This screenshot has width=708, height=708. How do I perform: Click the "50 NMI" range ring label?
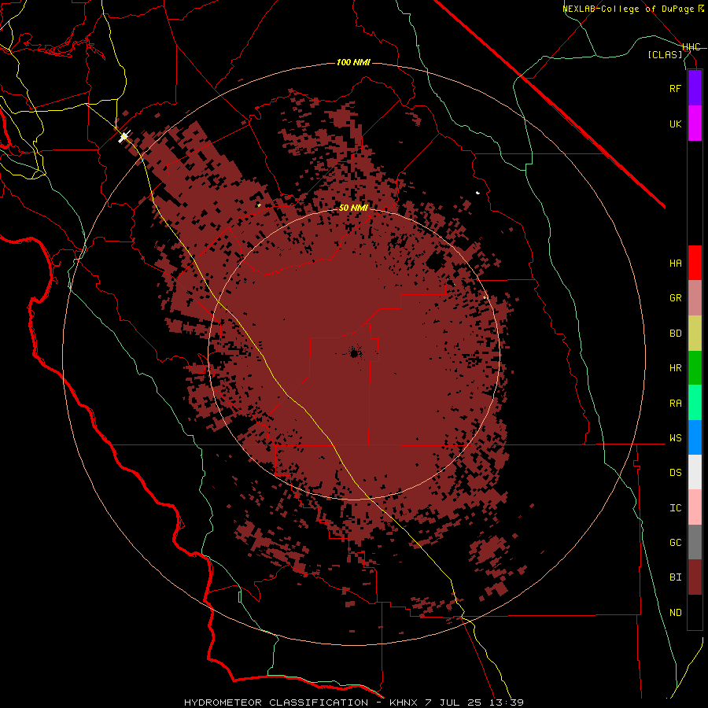click(353, 208)
